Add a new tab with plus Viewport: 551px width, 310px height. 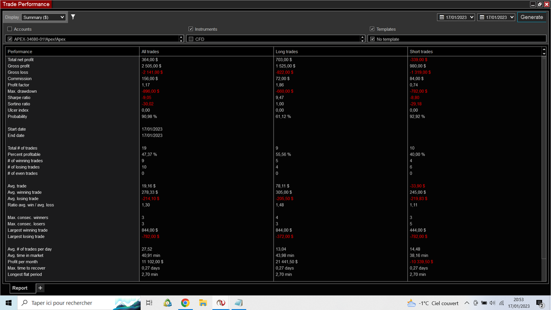tap(40, 288)
